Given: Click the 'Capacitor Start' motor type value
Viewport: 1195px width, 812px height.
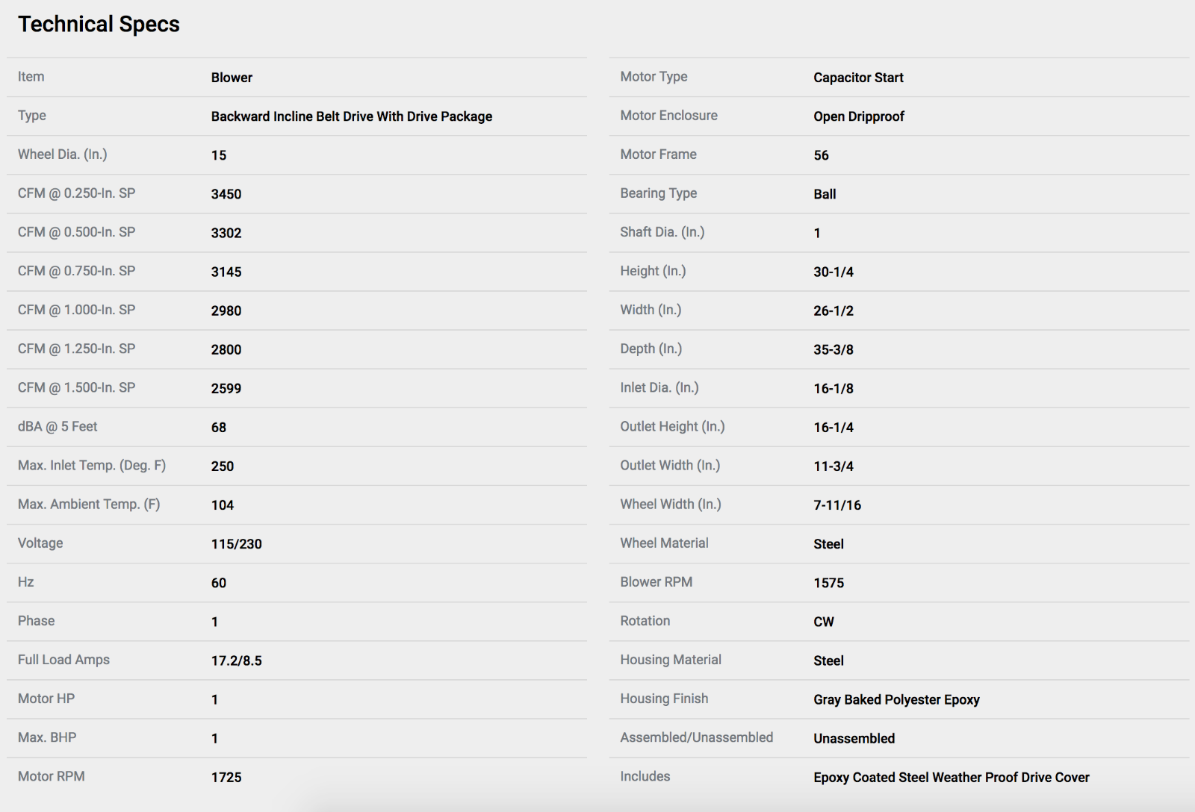Looking at the screenshot, I should pyautogui.click(x=859, y=78).
